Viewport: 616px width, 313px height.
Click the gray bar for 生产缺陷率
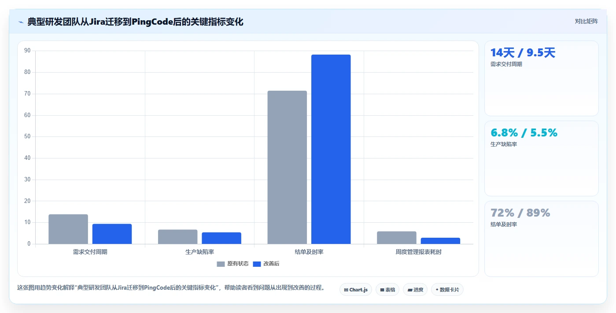pyautogui.click(x=178, y=237)
